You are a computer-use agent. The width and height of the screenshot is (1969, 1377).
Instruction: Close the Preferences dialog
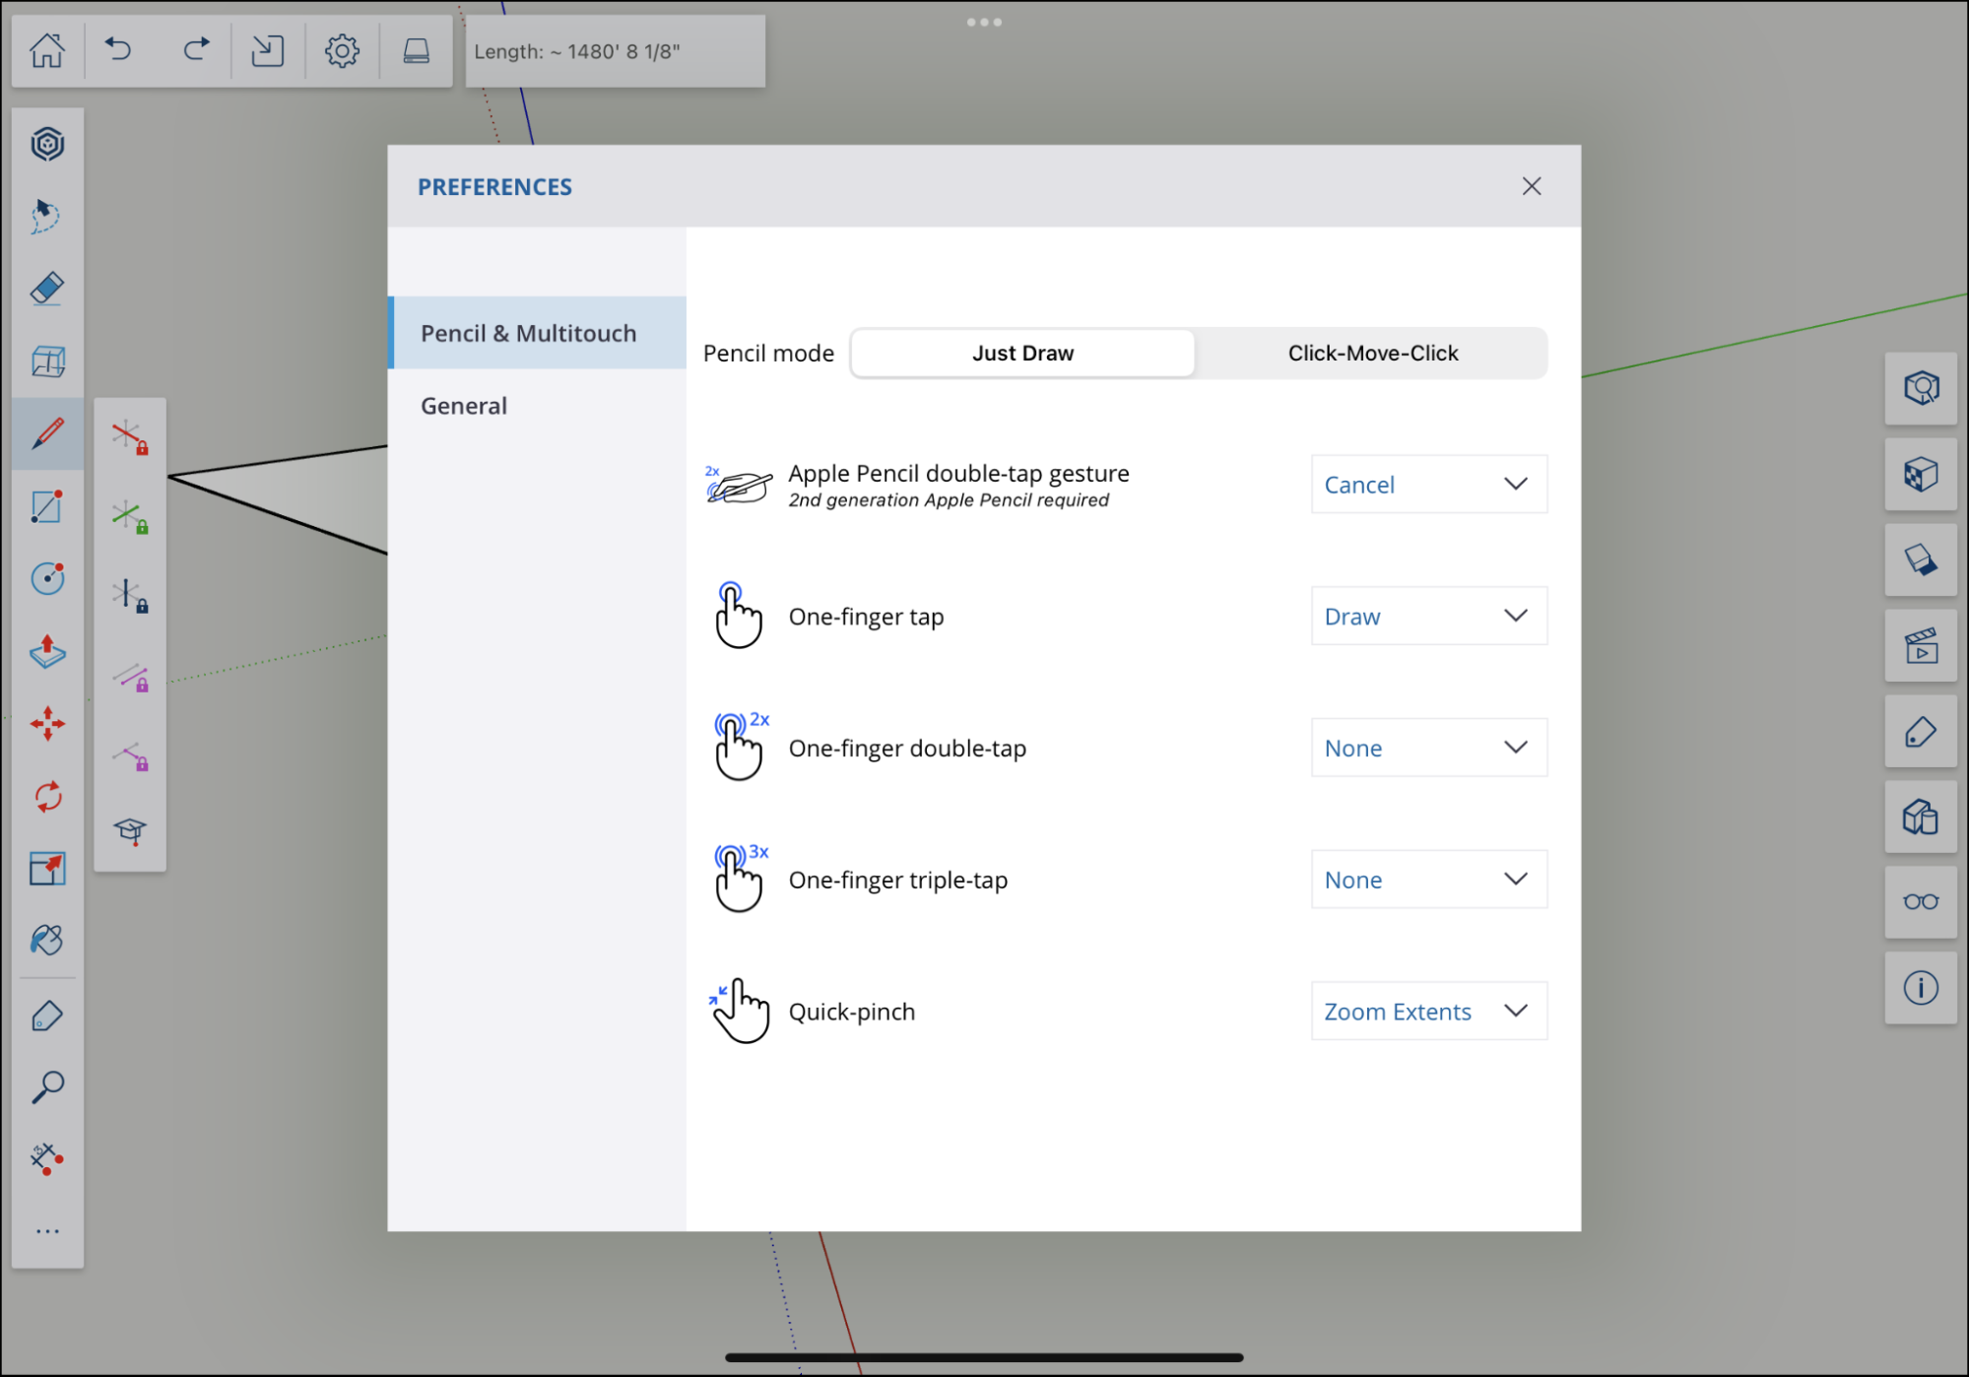pos(1531,186)
